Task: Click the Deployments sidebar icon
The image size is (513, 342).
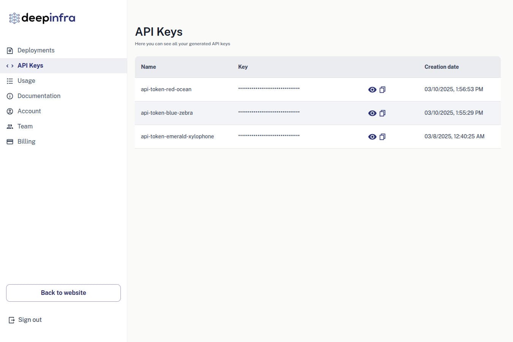Action: [x=10, y=51]
